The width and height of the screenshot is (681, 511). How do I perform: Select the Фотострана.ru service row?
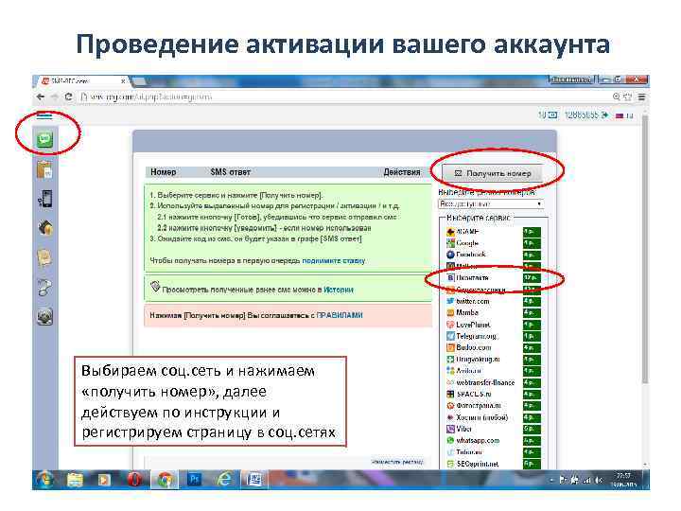[x=493, y=406]
